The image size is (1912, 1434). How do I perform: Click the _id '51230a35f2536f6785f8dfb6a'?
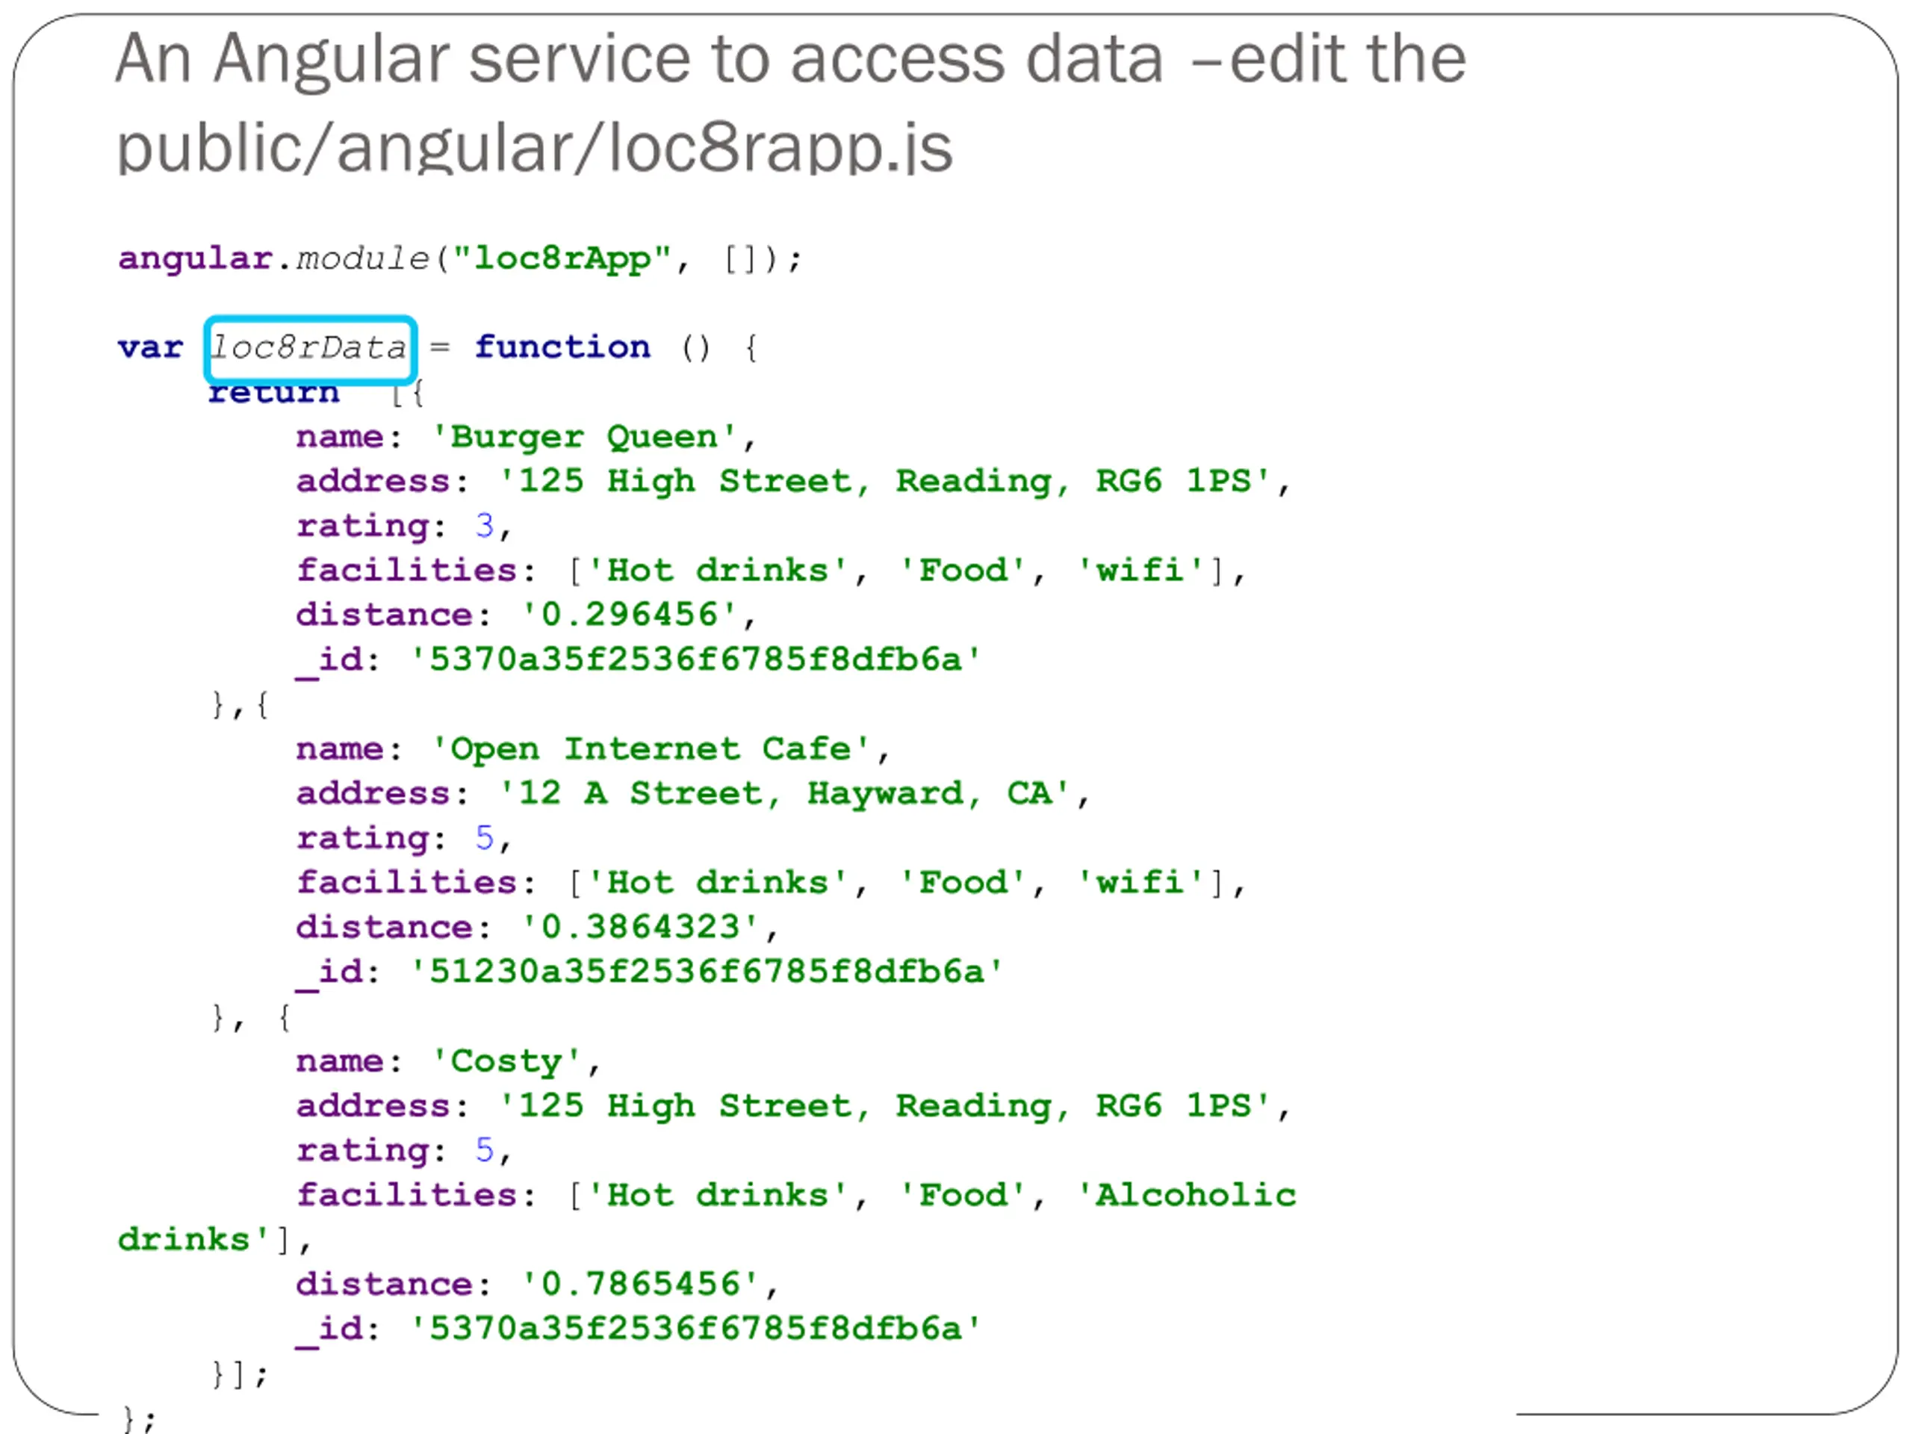(707, 972)
